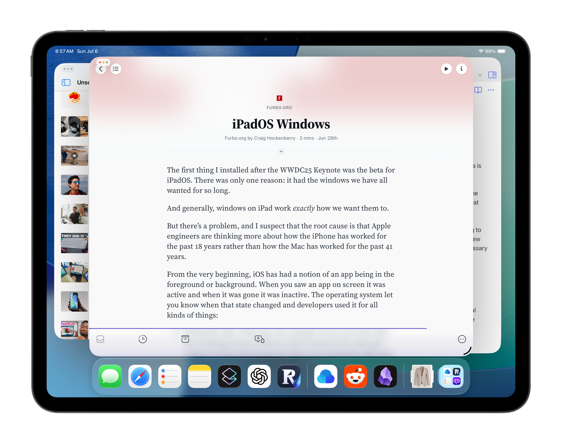Image resolution: width=562 pixels, height=443 pixels.
Task: Open the Reeder R app in the dock
Action: coord(289,376)
